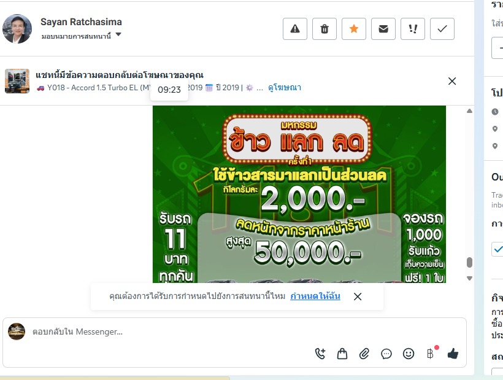The height and width of the screenshot is (380, 503).
Task: Click the chat scroll down arrow
Action: tap(469, 278)
